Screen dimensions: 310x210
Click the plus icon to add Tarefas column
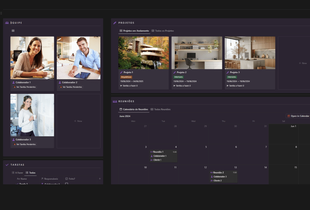pos(100,179)
